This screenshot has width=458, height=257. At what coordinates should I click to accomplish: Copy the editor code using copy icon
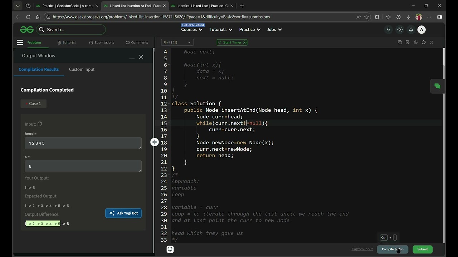400,42
